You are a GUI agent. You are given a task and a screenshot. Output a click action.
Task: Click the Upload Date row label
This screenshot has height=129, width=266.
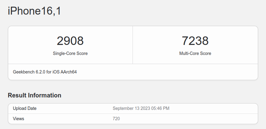tap(25, 108)
